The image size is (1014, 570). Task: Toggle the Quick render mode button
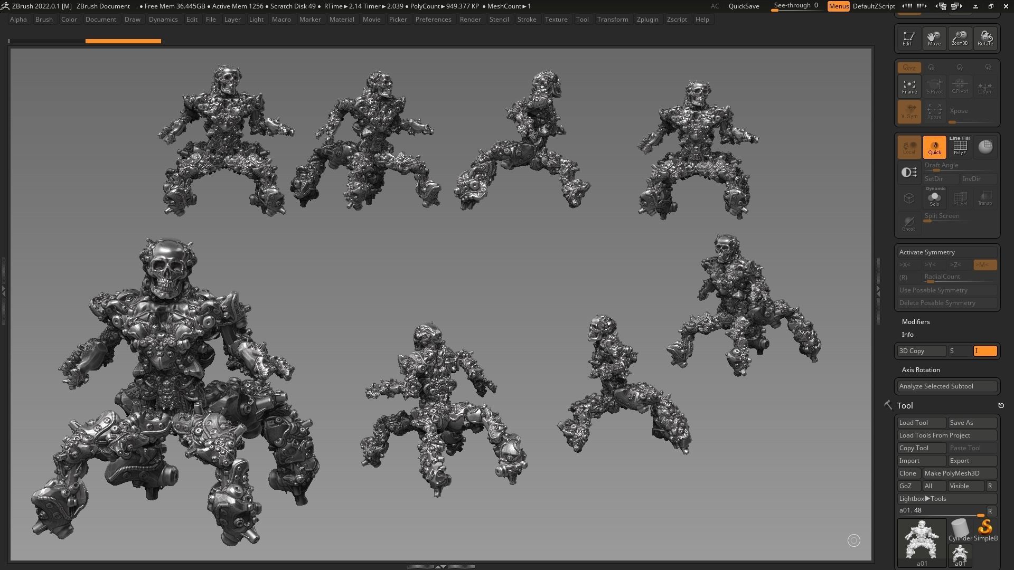pos(934,147)
